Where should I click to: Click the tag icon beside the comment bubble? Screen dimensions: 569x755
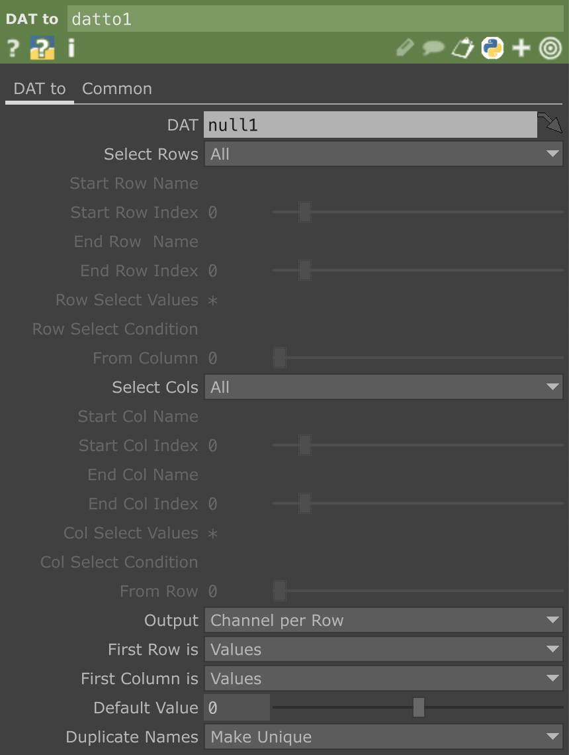click(462, 48)
